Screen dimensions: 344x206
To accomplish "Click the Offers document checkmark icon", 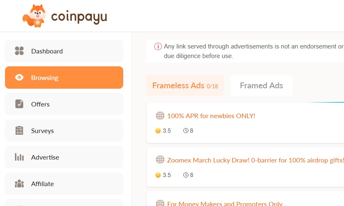I will [20, 104].
